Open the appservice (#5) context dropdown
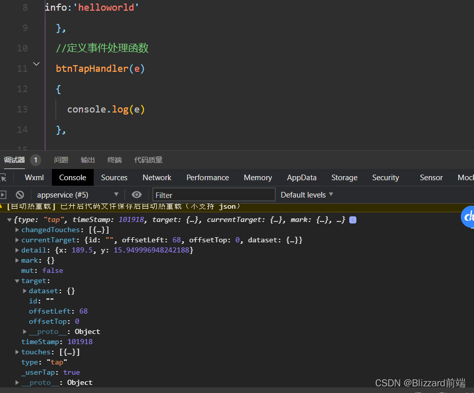 (x=77, y=194)
